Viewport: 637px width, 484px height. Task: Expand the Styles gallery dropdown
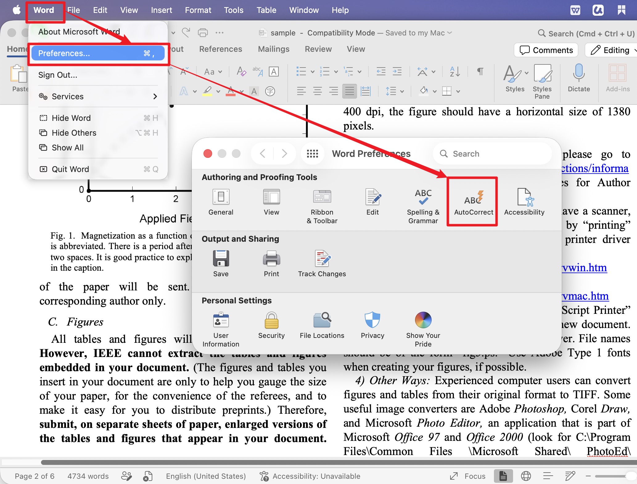pos(526,73)
